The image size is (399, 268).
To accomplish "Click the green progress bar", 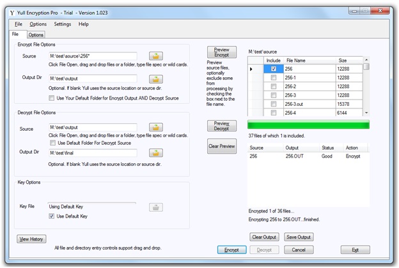I will (308, 124).
